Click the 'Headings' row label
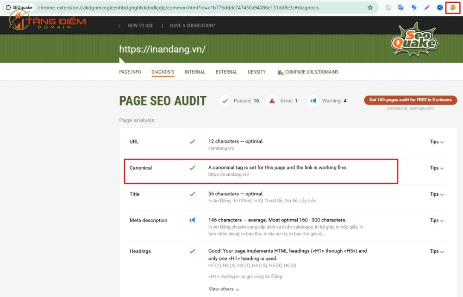The image size is (463, 297). click(140, 251)
